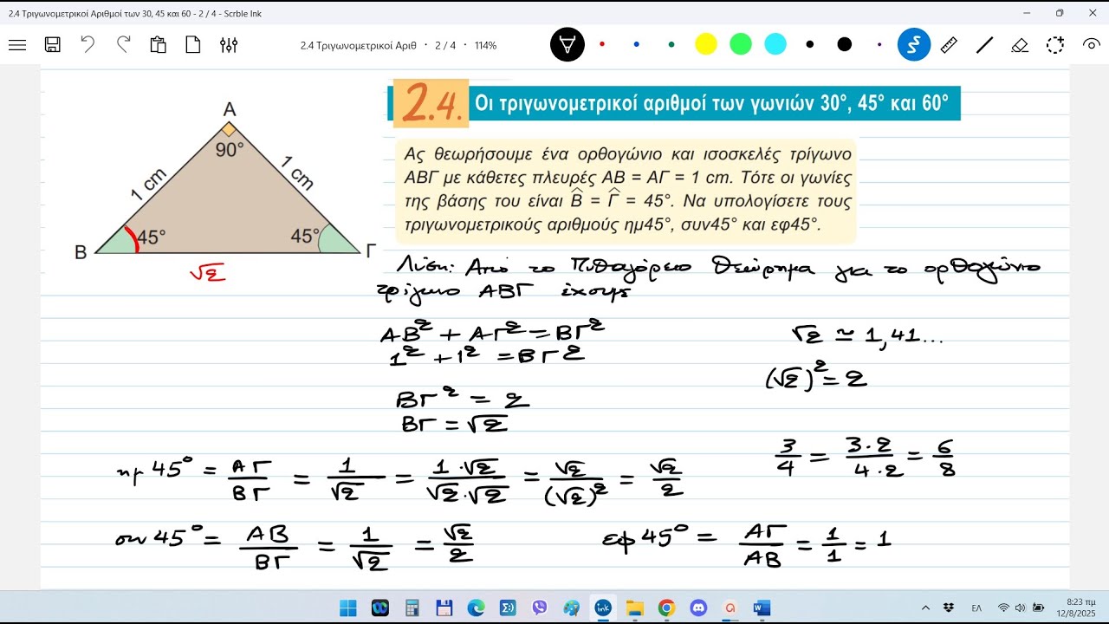Viewport: 1109px width, 624px height.
Task: Choose the cyan highlighter swatch
Action: [x=775, y=44]
